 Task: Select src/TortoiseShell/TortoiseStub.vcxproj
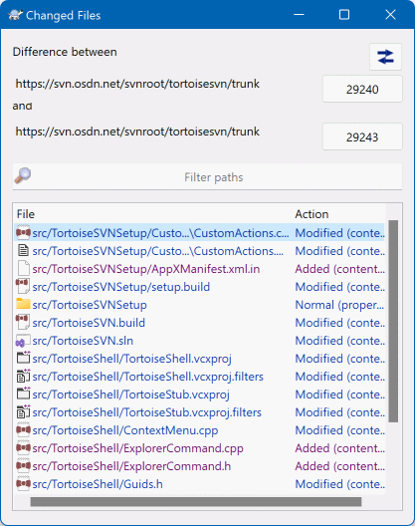[x=130, y=394]
